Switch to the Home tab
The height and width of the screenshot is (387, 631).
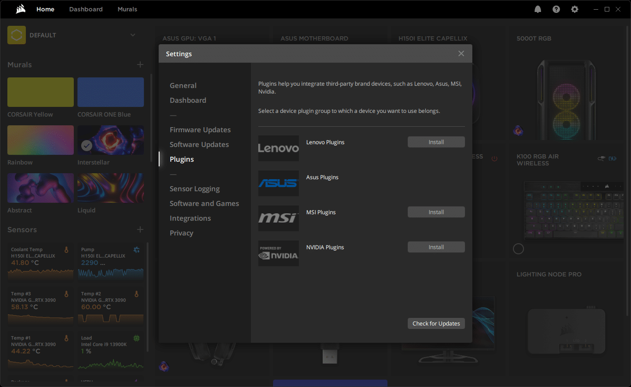pyautogui.click(x=45, y=9)
